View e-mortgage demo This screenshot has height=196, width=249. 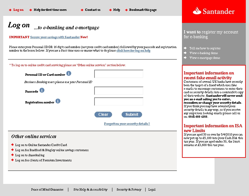pos(205,58)
